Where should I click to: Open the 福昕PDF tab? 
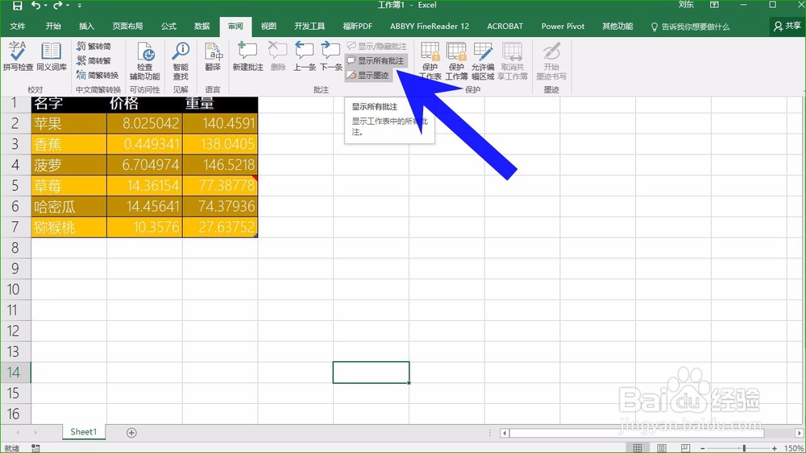(357, 27)
